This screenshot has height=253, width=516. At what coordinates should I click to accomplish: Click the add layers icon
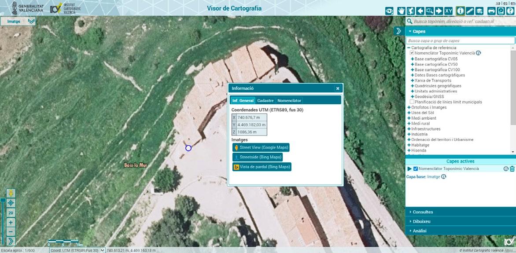(479, 11)
